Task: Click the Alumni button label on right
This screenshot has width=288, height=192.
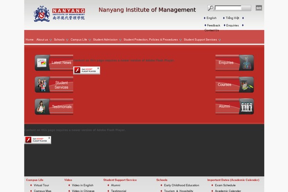Action: click(224, 106)
